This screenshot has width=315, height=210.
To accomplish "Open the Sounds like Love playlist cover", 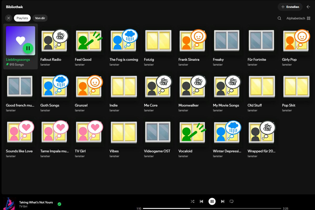I will pyautogui.click(x=20, y=132).
